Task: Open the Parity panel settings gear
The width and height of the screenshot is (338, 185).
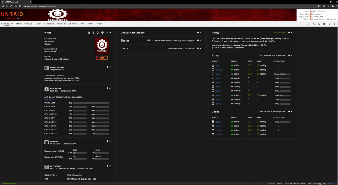Action: (x=289, y=33)
